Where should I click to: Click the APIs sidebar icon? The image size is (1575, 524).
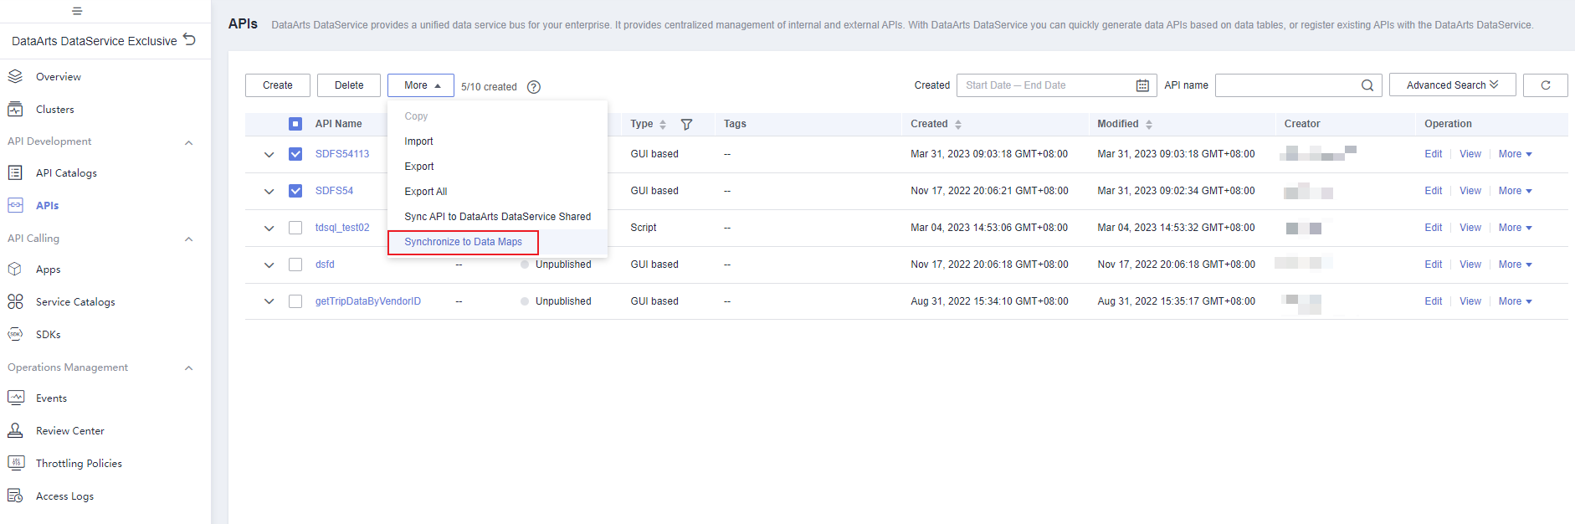tap(15, 205)
